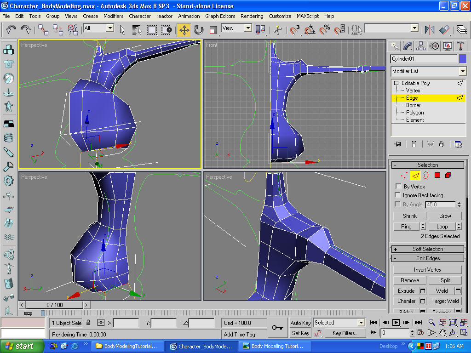The height and width of the screenshot is (353, 471).
Task: Click the Pin Stack icon
Action: [397, 144]
